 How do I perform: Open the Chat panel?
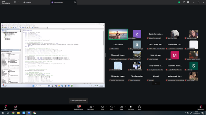(x=102, y=108)
